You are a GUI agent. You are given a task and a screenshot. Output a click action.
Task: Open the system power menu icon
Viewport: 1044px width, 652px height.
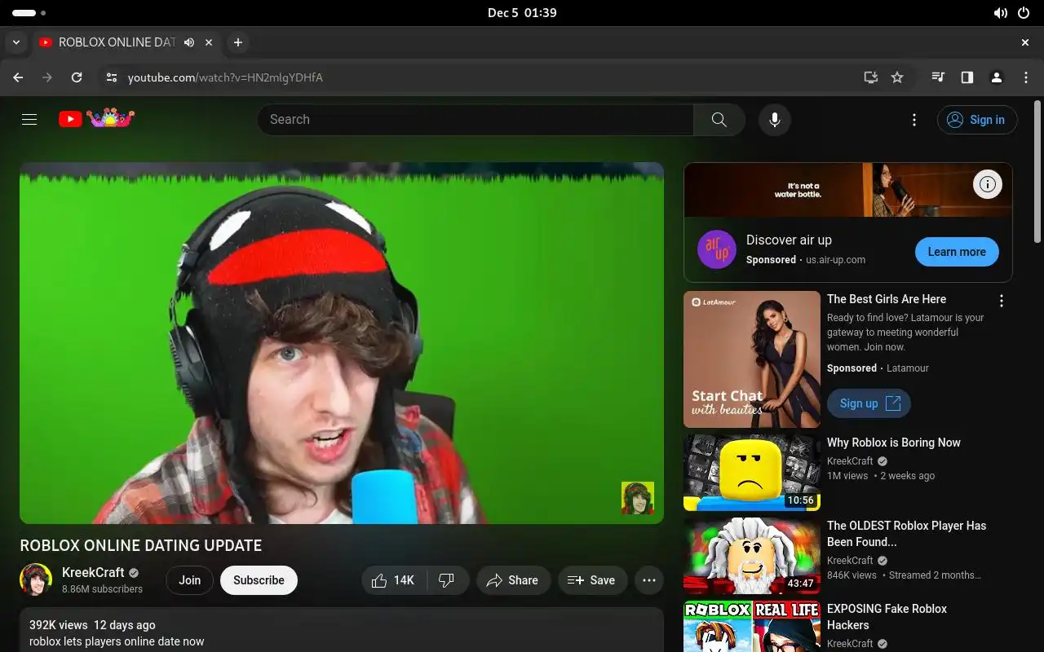1024,13
